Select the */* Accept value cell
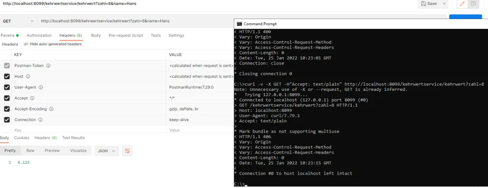 (x=200, y=98)
